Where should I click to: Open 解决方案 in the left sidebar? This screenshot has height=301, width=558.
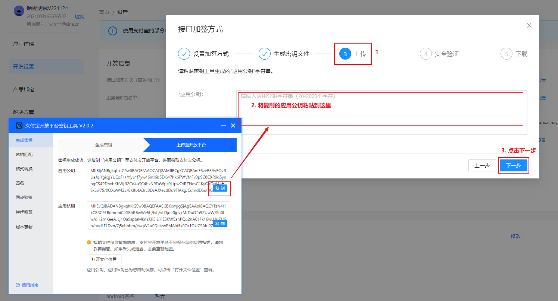(24, 112)
